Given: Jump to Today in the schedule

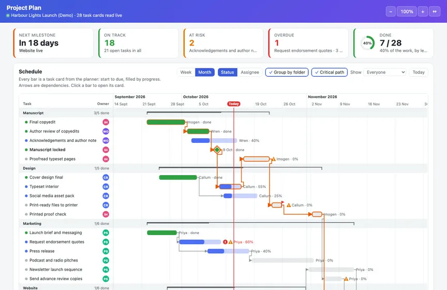Looking at the screenshot, I should click(x=419, y=72).
